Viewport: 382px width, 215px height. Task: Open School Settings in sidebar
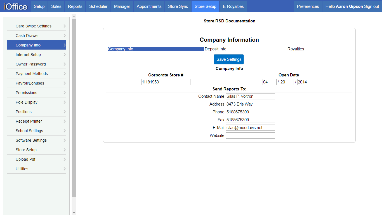(37, 131)
